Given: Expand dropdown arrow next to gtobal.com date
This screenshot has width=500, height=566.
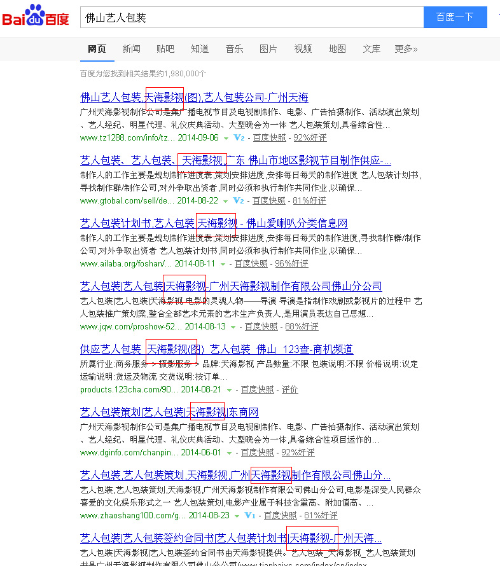Looking at the screenshot, I should 225,201.
